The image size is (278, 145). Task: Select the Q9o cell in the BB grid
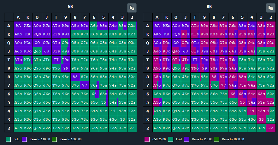click(176, 68)
